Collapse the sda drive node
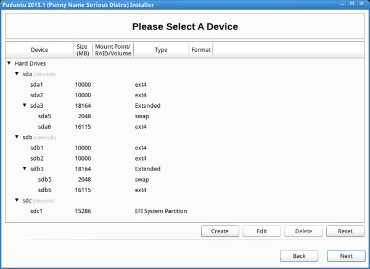Screen dimensions: 370x269 [x=17, y=74]
